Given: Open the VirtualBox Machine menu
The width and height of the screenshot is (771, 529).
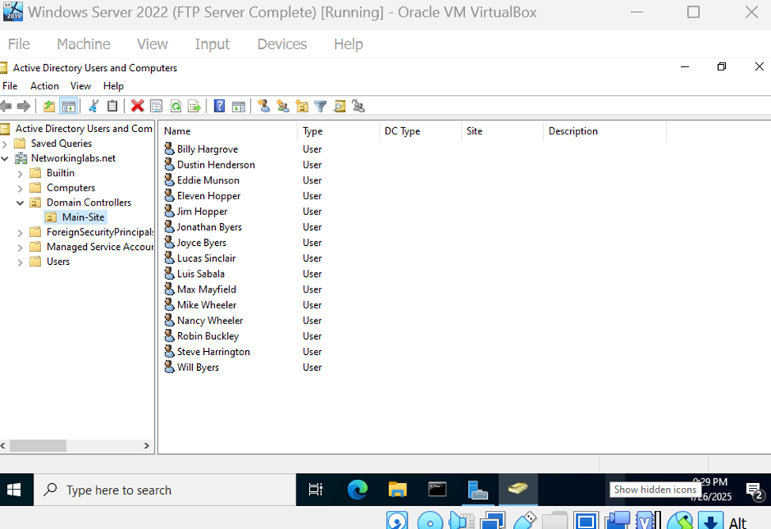Looking at the screenshot, I should pyautogui.click(x=84, y=44).
